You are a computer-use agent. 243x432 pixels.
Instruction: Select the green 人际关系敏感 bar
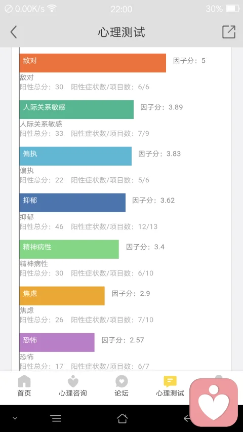point(76,109)
